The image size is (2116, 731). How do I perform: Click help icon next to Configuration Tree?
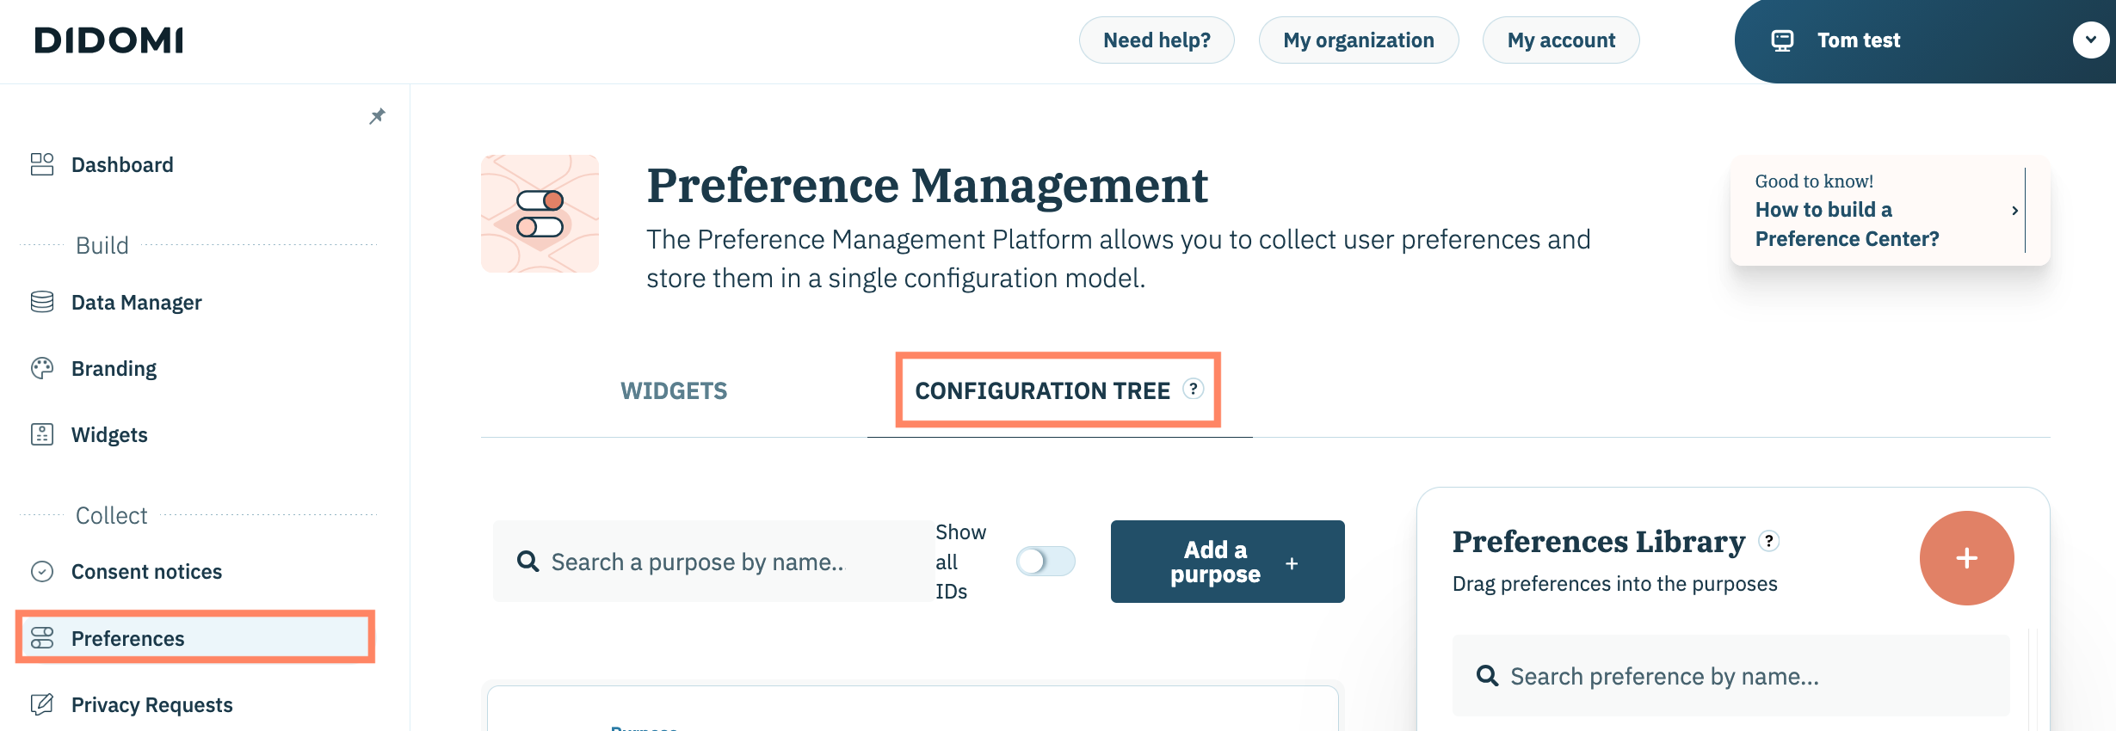(1193, 389)
